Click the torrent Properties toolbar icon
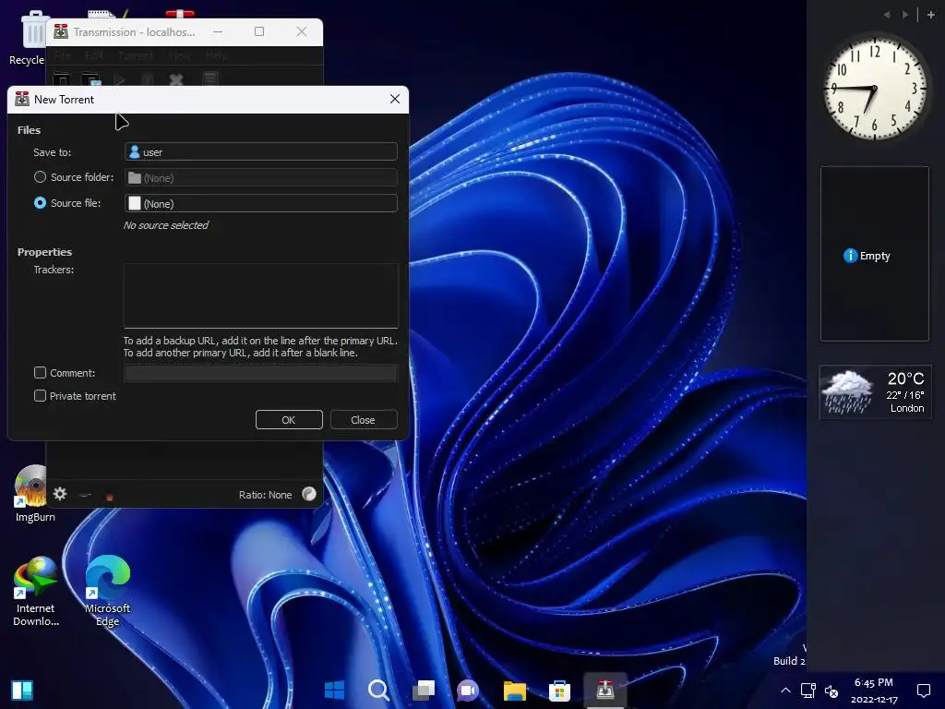 click(210, 79)
